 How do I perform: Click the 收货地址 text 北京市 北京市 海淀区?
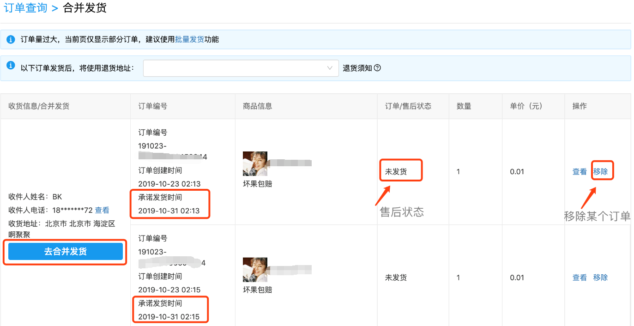(80, 224)
